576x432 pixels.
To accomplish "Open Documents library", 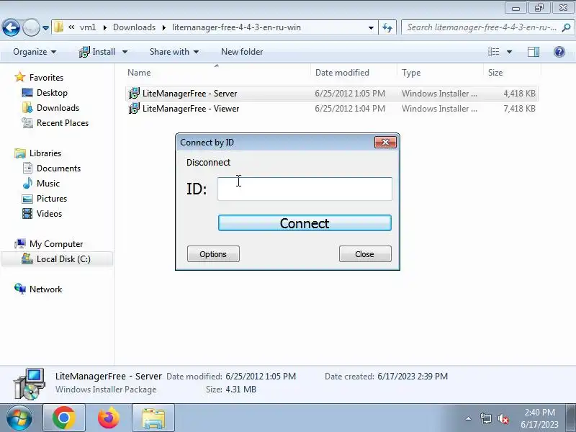I will 58,168.
